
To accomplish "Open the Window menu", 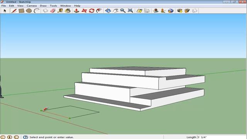I will click(66, 6).
